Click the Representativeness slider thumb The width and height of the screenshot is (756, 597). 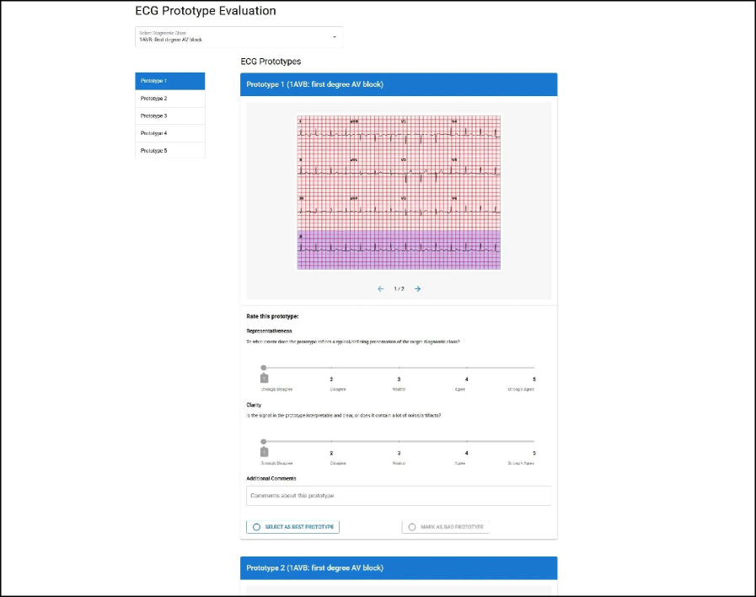pyautogui.click(x=264, y=368)
